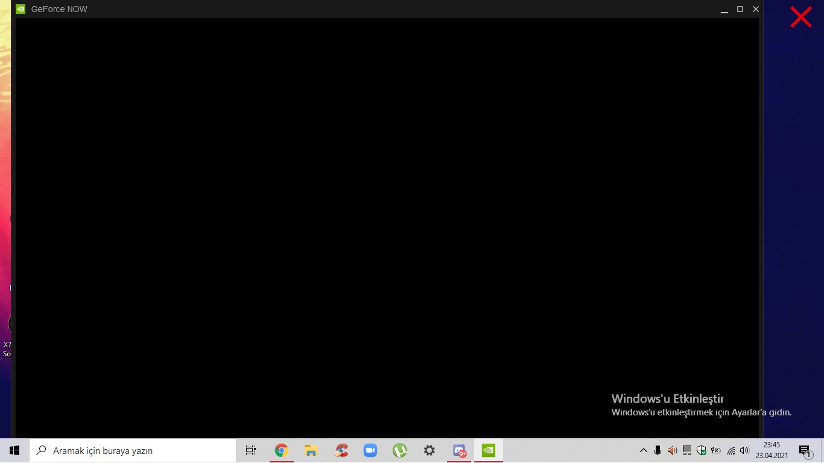Image resolution: width=824 pixels, height=463 pixels.
Task: Open uTorrent from the taskbar
Action: (399, 450)
